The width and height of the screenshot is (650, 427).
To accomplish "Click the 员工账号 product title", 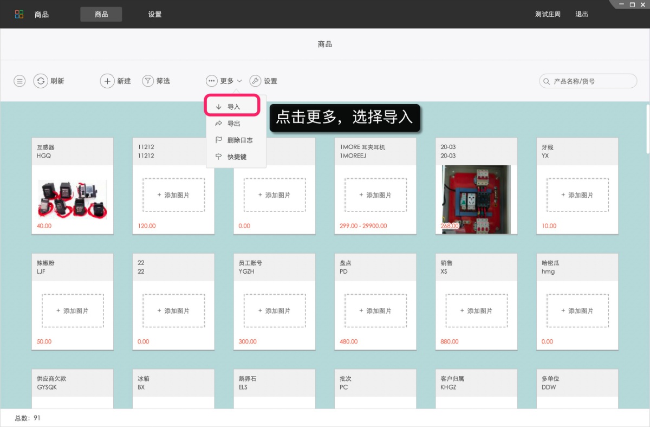I will (250, 263).
